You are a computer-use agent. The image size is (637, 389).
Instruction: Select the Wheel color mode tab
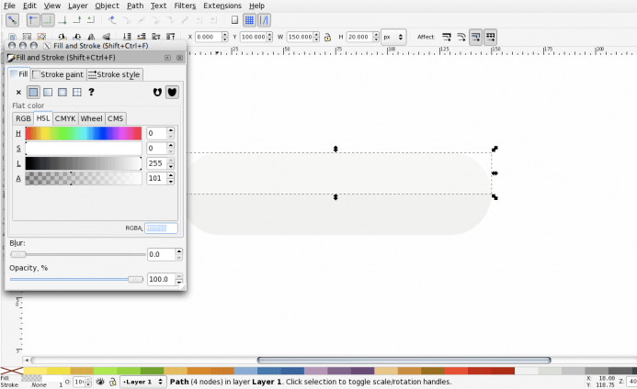[x=91, y=118]
